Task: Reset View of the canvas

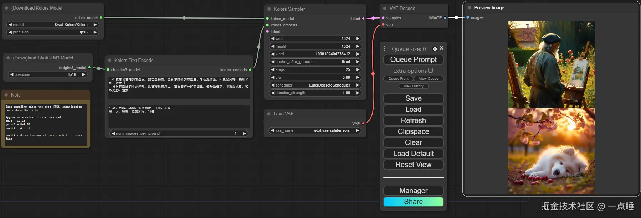Action: (x=414, y=165)
